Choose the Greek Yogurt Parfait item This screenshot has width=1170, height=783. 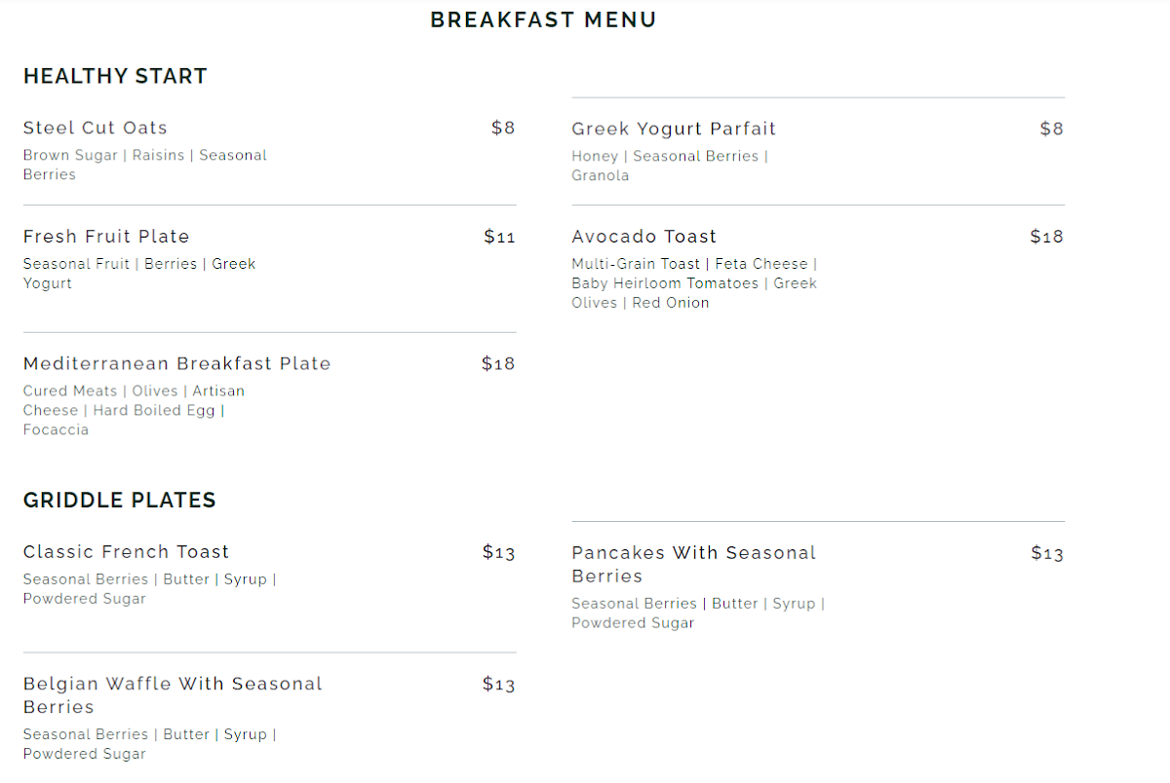[x=674, y=129]
